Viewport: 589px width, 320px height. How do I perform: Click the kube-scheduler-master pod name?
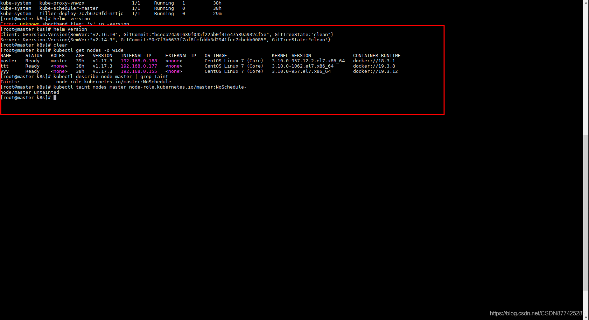click(69, 8)
